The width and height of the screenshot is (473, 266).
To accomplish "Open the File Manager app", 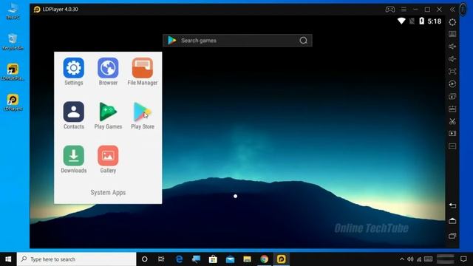I will (143, 68).
